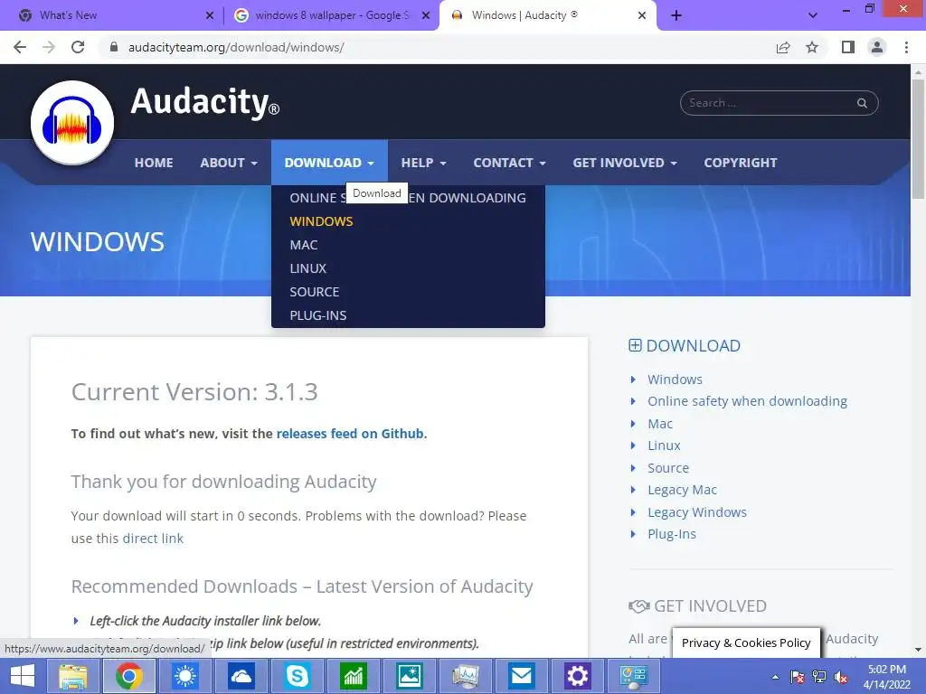Expand the CONTACT menu
The height and width of the screenshot is (694, 926).
coord(509,163)
